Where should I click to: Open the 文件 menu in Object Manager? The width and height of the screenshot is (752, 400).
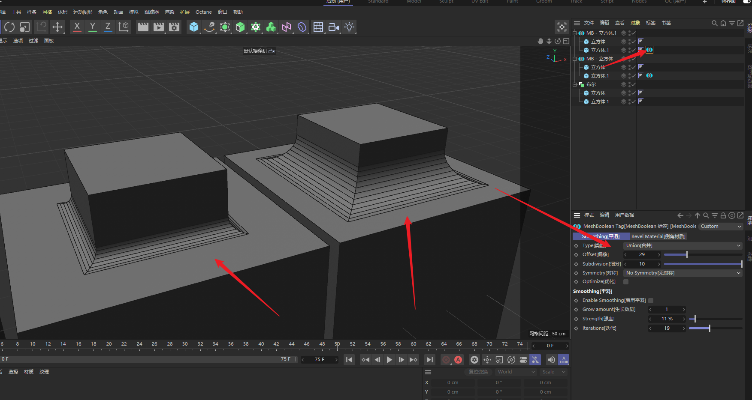tap(589, 23)
